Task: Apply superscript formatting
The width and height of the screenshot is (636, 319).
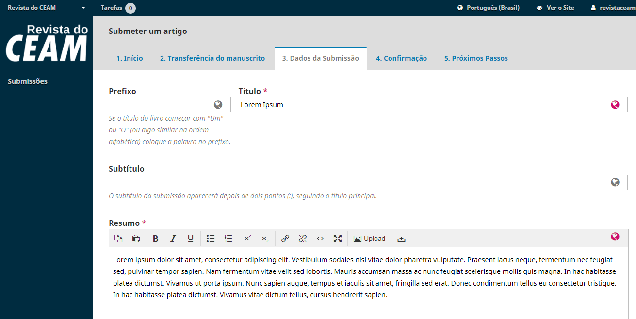Action: pos(247,239)
